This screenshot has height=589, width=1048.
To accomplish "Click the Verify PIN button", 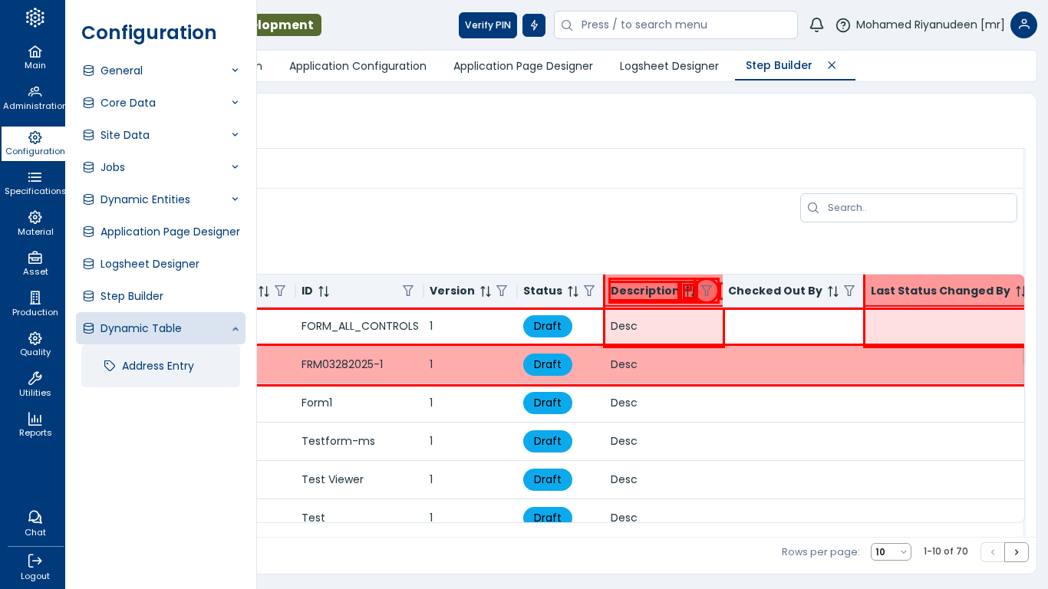I will [487, 25].
